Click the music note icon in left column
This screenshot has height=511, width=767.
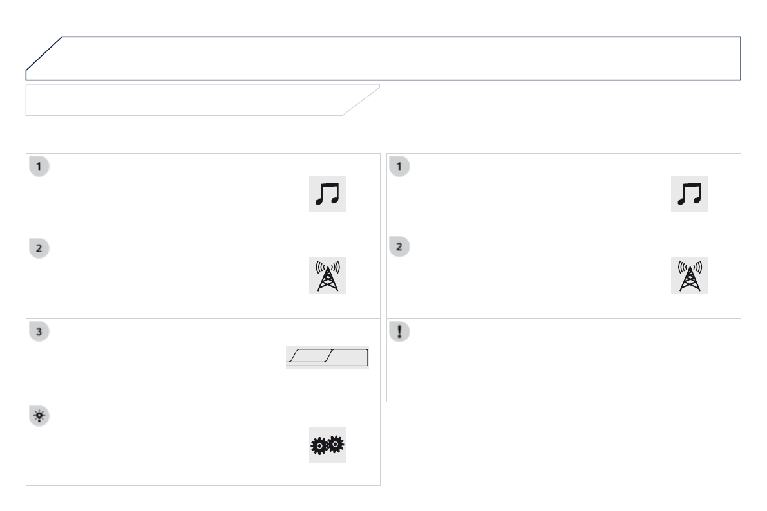[x=328, y=194]
